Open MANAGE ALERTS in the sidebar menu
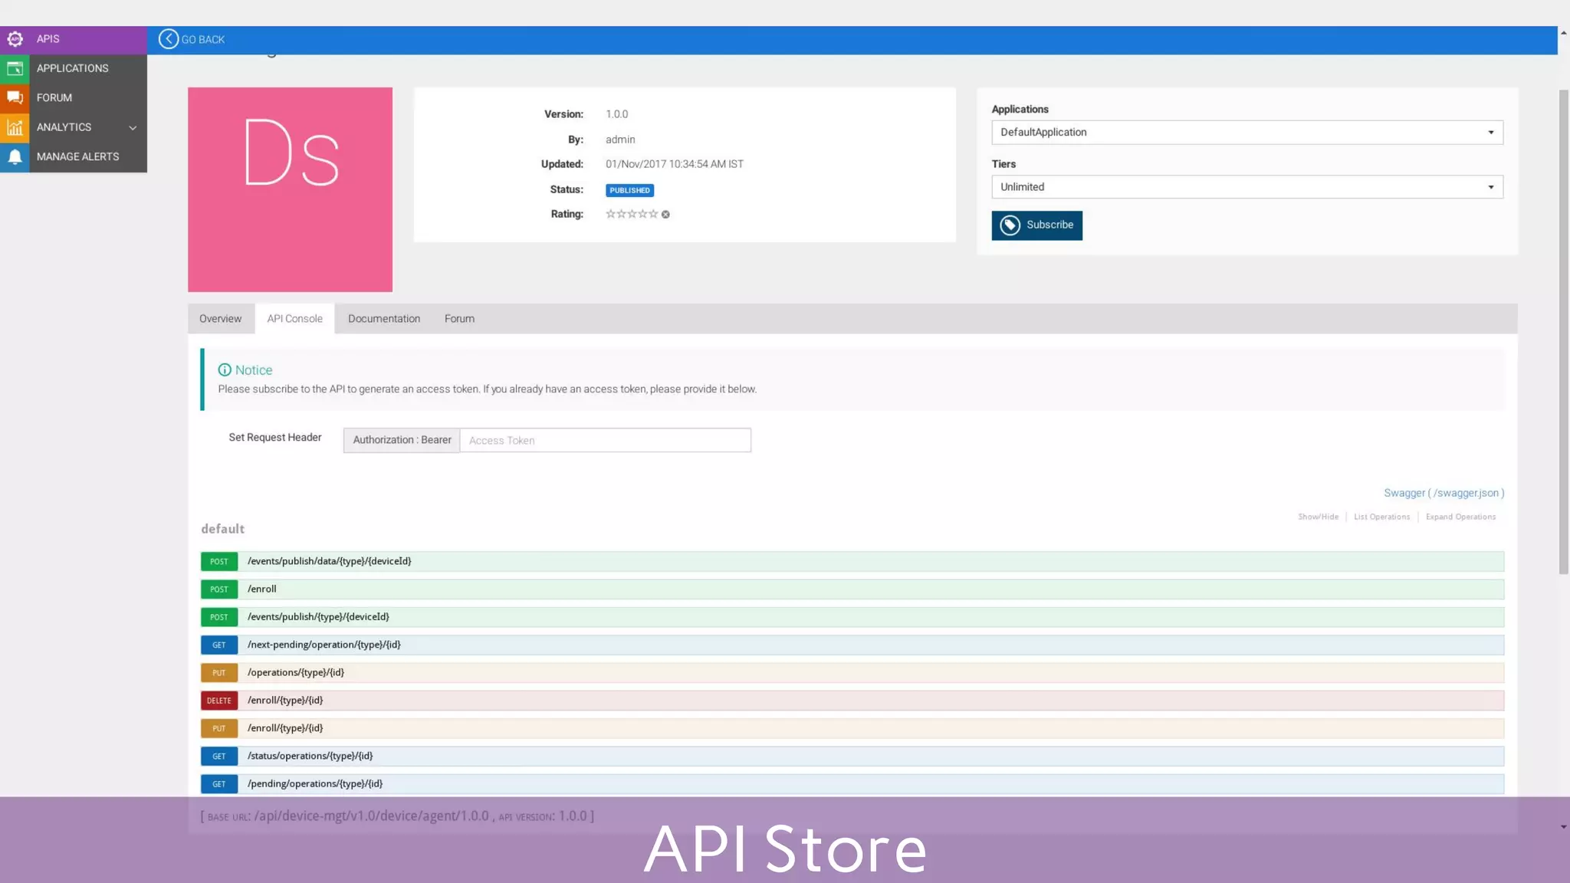 (74, 156)
